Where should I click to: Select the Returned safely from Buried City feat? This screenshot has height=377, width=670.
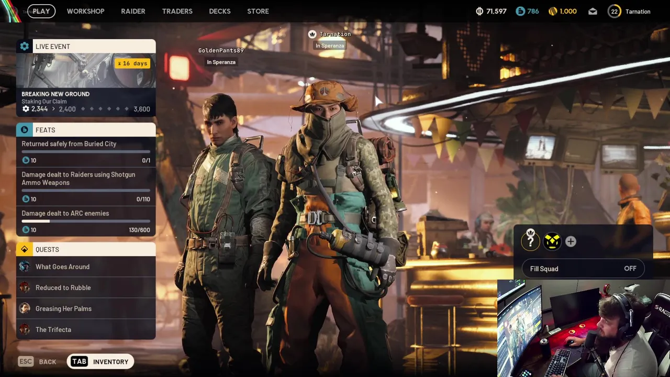pos(86,152)
